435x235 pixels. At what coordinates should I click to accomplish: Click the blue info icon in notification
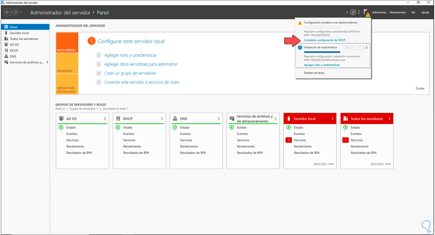(300, 48)
